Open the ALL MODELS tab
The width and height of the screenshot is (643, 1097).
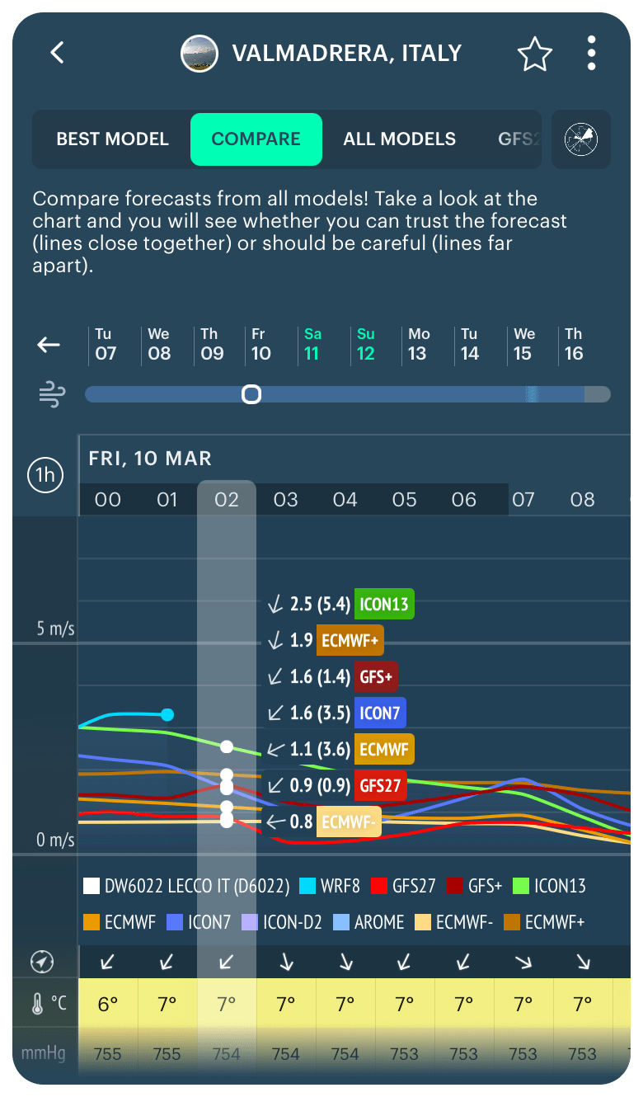point(399,139)
